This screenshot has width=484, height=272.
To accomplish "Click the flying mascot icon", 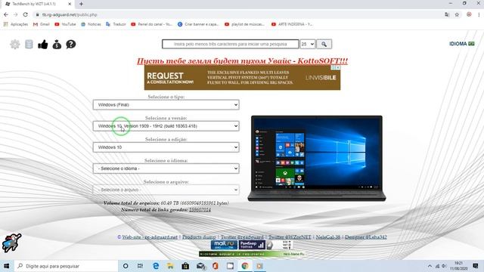I will tap(11, 243).
